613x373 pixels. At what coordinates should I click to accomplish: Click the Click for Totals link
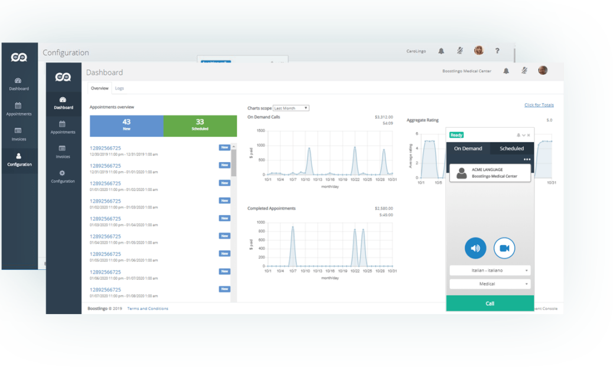click(x=539, y=105)
